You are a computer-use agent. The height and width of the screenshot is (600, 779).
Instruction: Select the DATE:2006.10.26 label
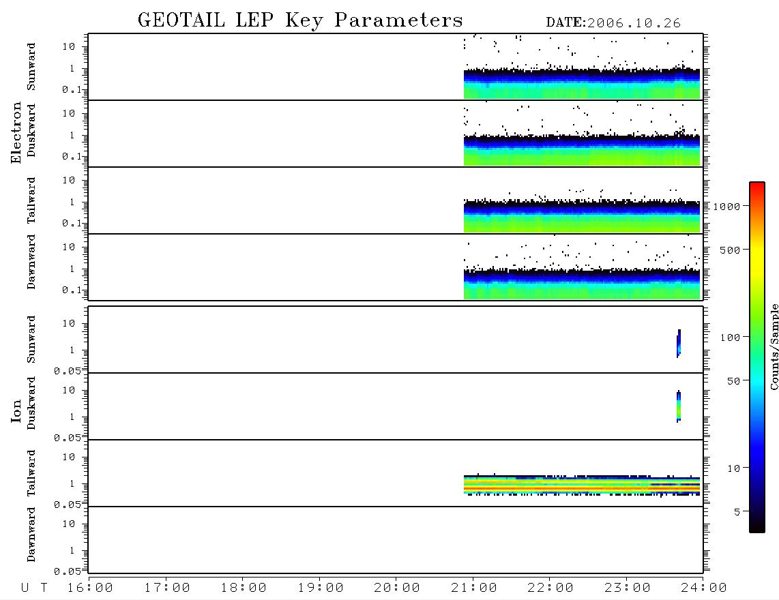[613, 23]
